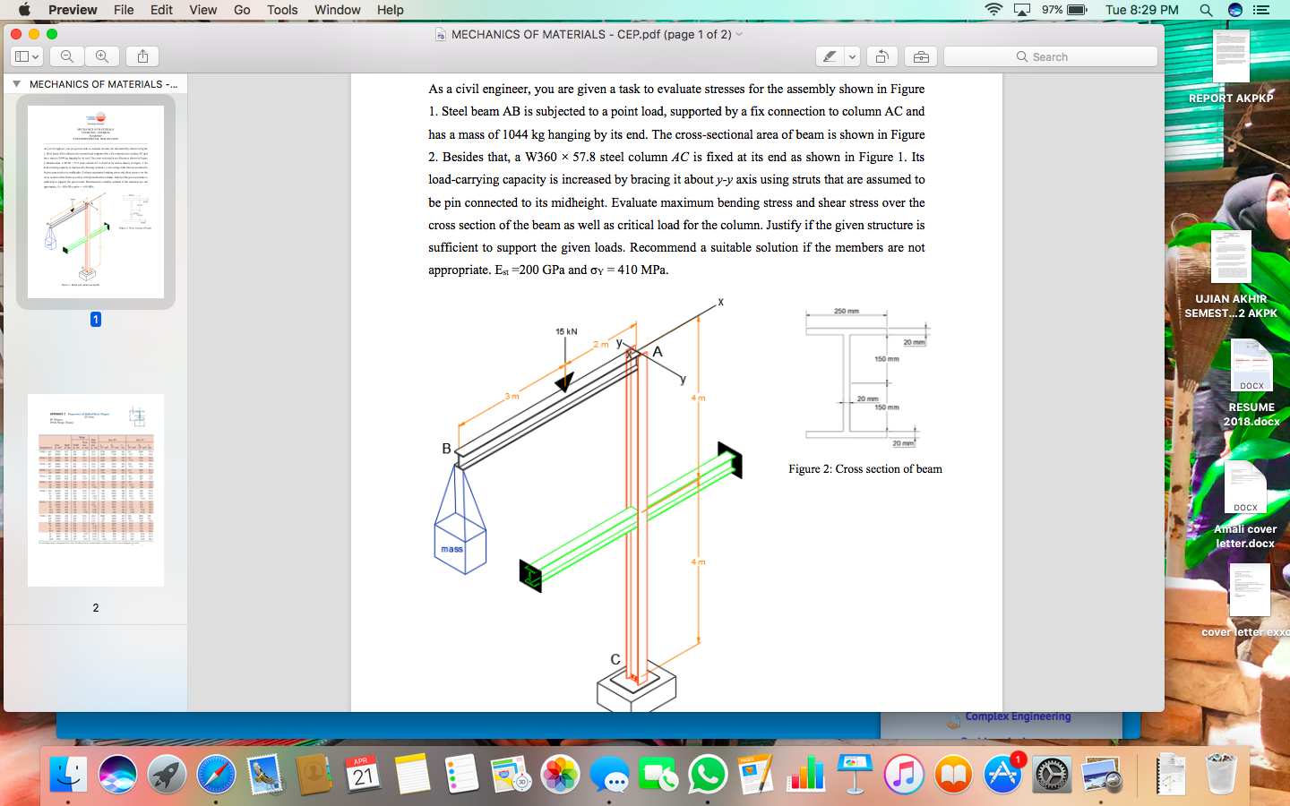
Task: Click the Search field in toolbar
Action: [x=1048, y=56]
